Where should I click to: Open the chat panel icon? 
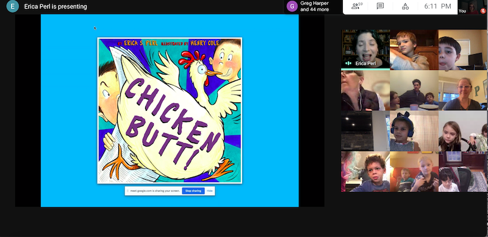pos(380,6)
